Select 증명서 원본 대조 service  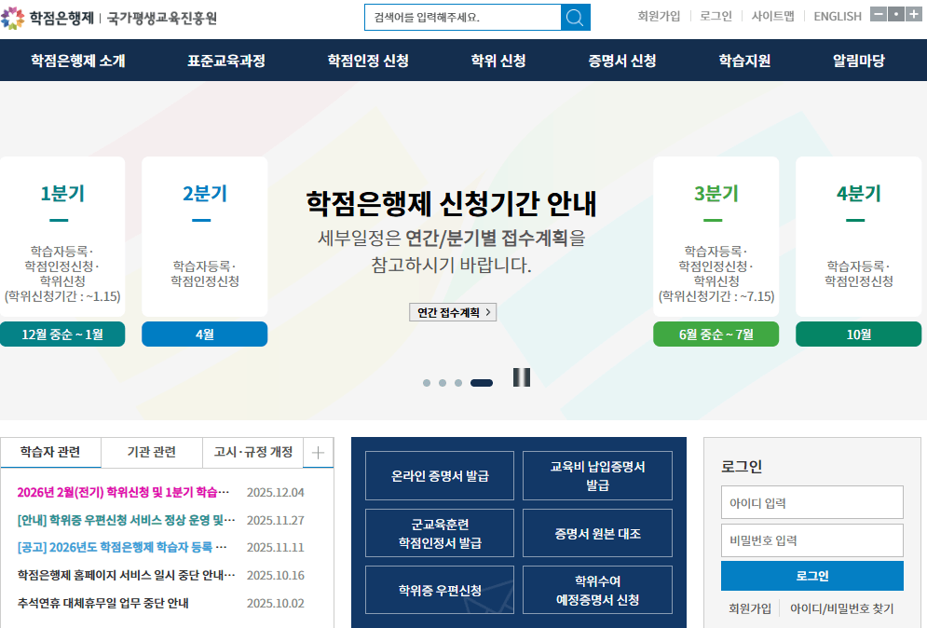pyautogui.click(x=597, y=533)
